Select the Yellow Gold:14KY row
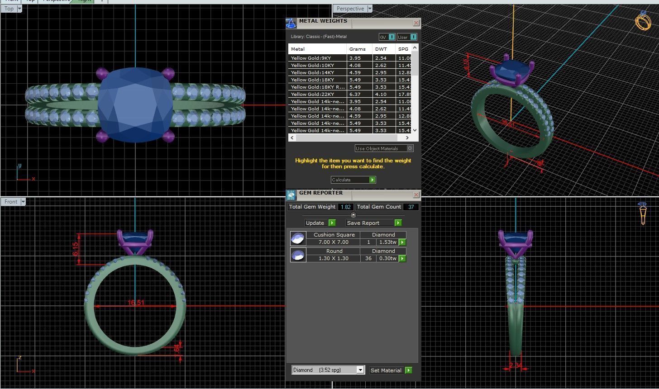The width and height of the screenshot is (659, 389). 350,72
